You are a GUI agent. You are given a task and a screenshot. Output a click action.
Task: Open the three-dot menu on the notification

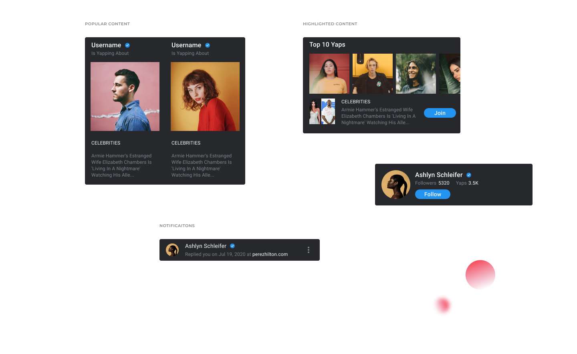click(309, 250)
